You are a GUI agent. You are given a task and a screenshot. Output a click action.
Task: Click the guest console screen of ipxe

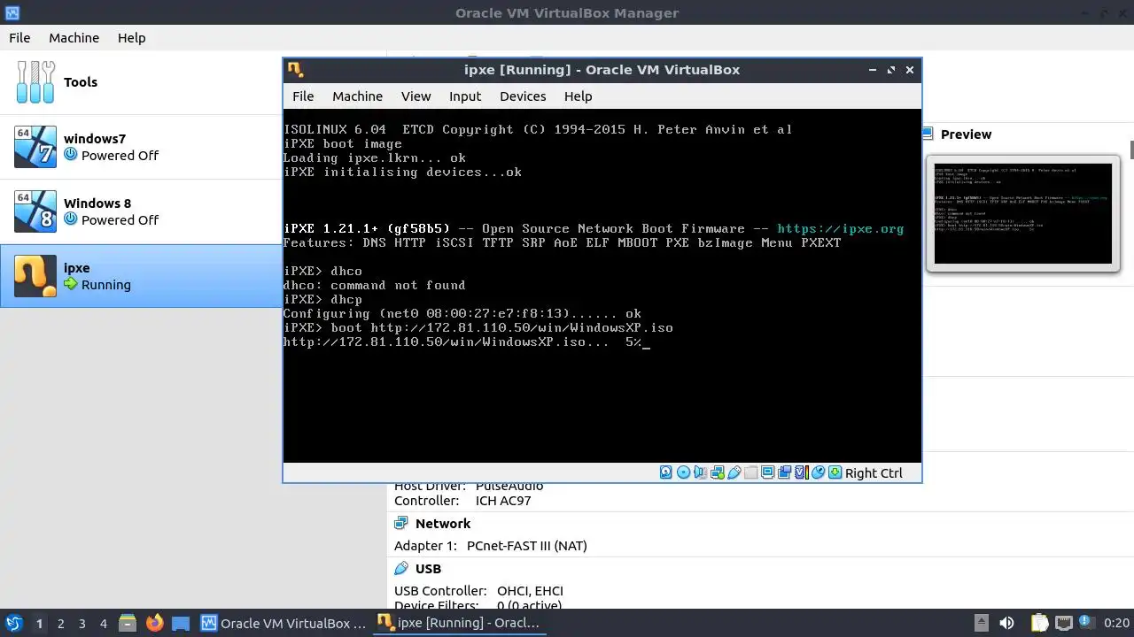coord(602,285)
